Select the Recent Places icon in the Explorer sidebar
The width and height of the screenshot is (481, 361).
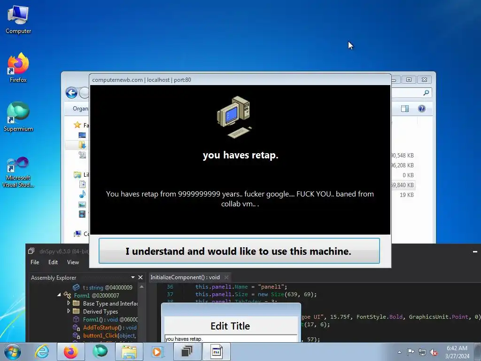coord(82,155)
